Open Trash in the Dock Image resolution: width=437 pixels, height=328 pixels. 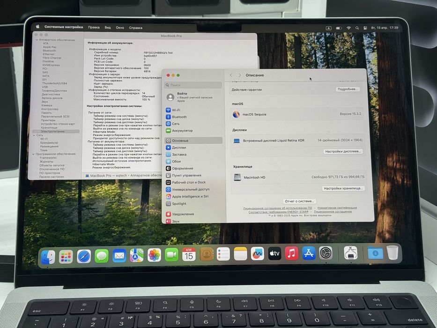[393, 253]
